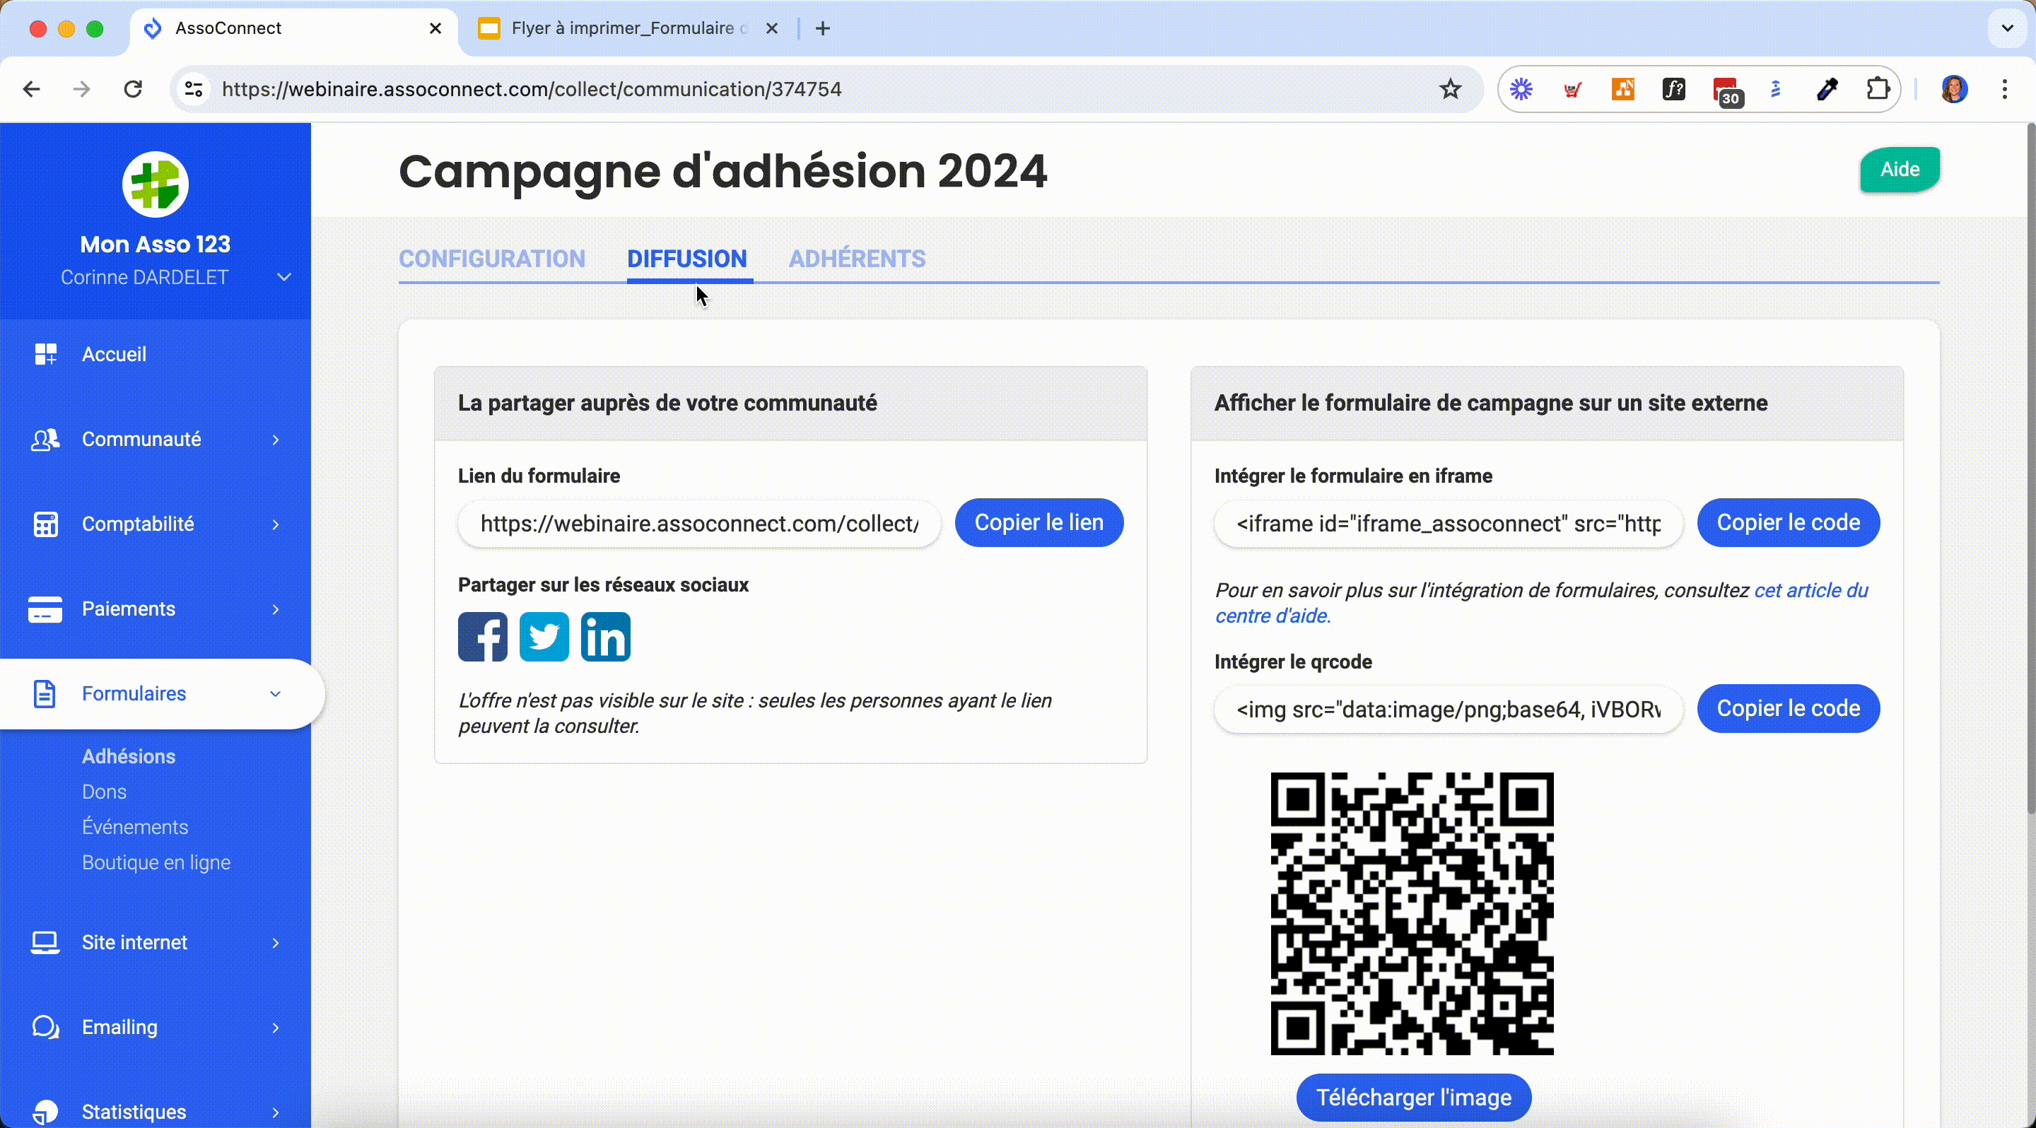Image resolution: width=2036 pixels, height=1128 pixels.
Task: Expand the Emailing menu chevron
Action: [276, 1028]
